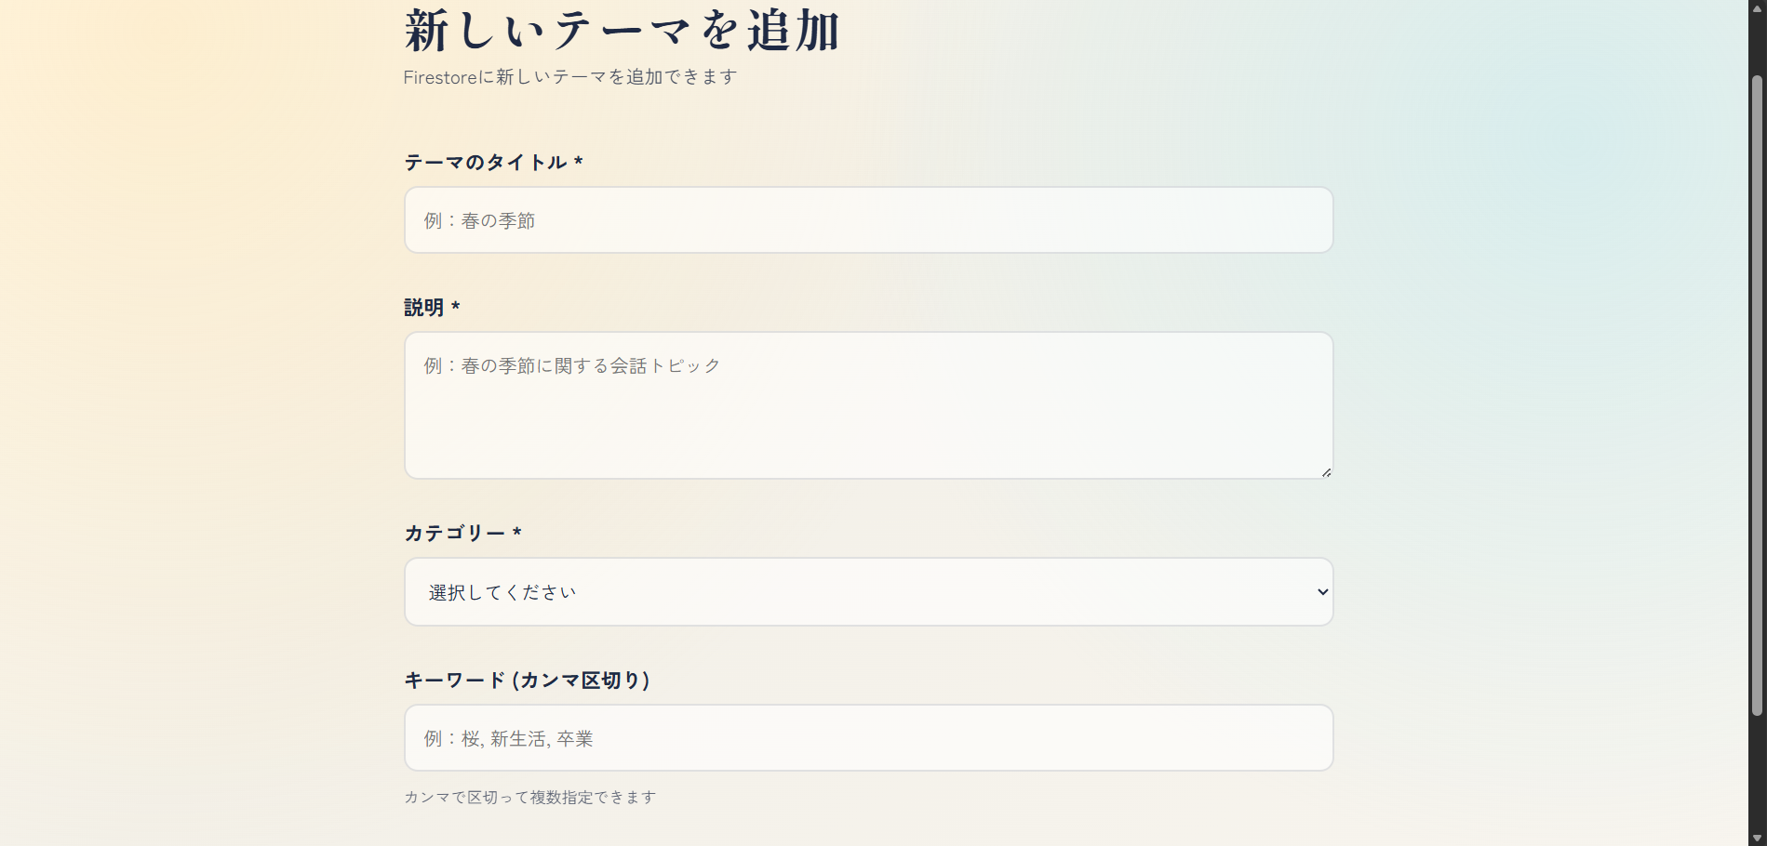1767x846 pixels.
Task: Click the scrollbar down arrow button
Action: (x=1757, y=839)
